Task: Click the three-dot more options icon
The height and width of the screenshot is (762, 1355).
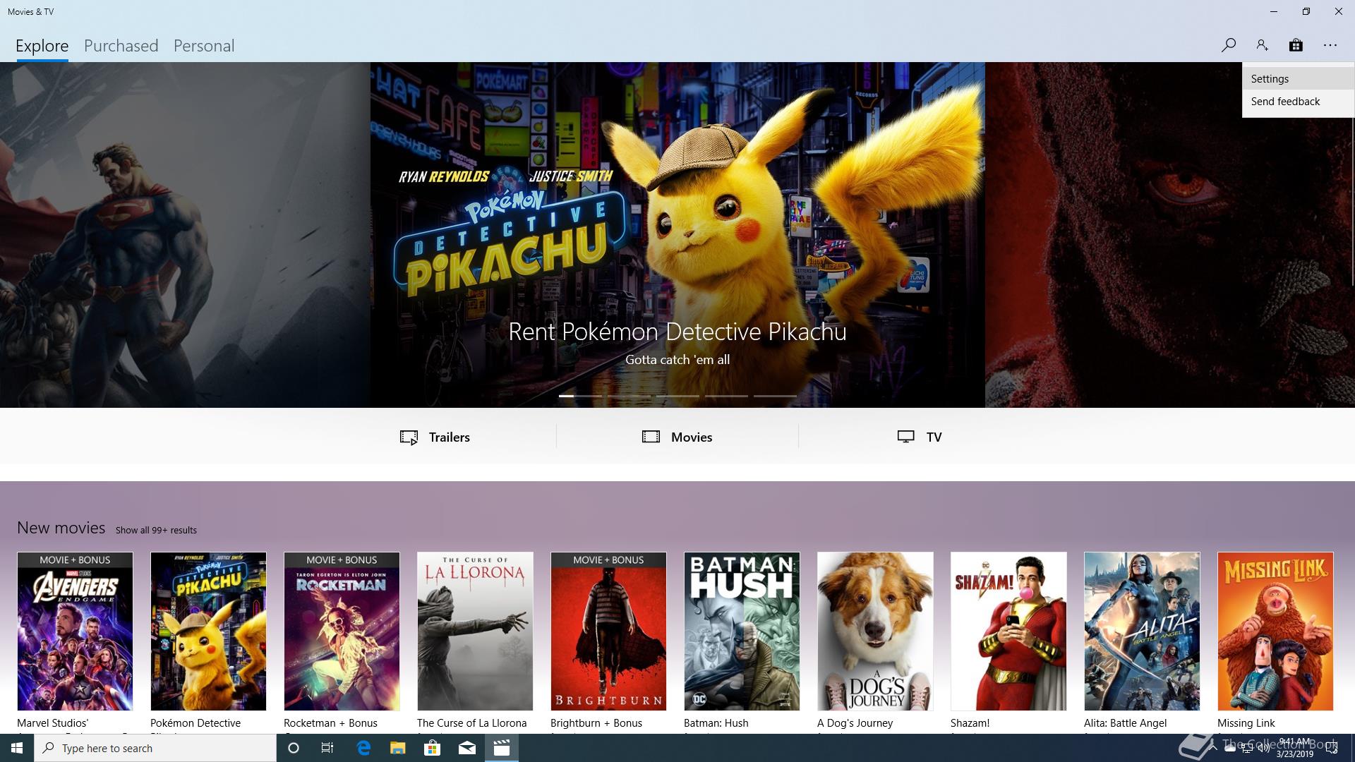Action: click(1330, 45)
